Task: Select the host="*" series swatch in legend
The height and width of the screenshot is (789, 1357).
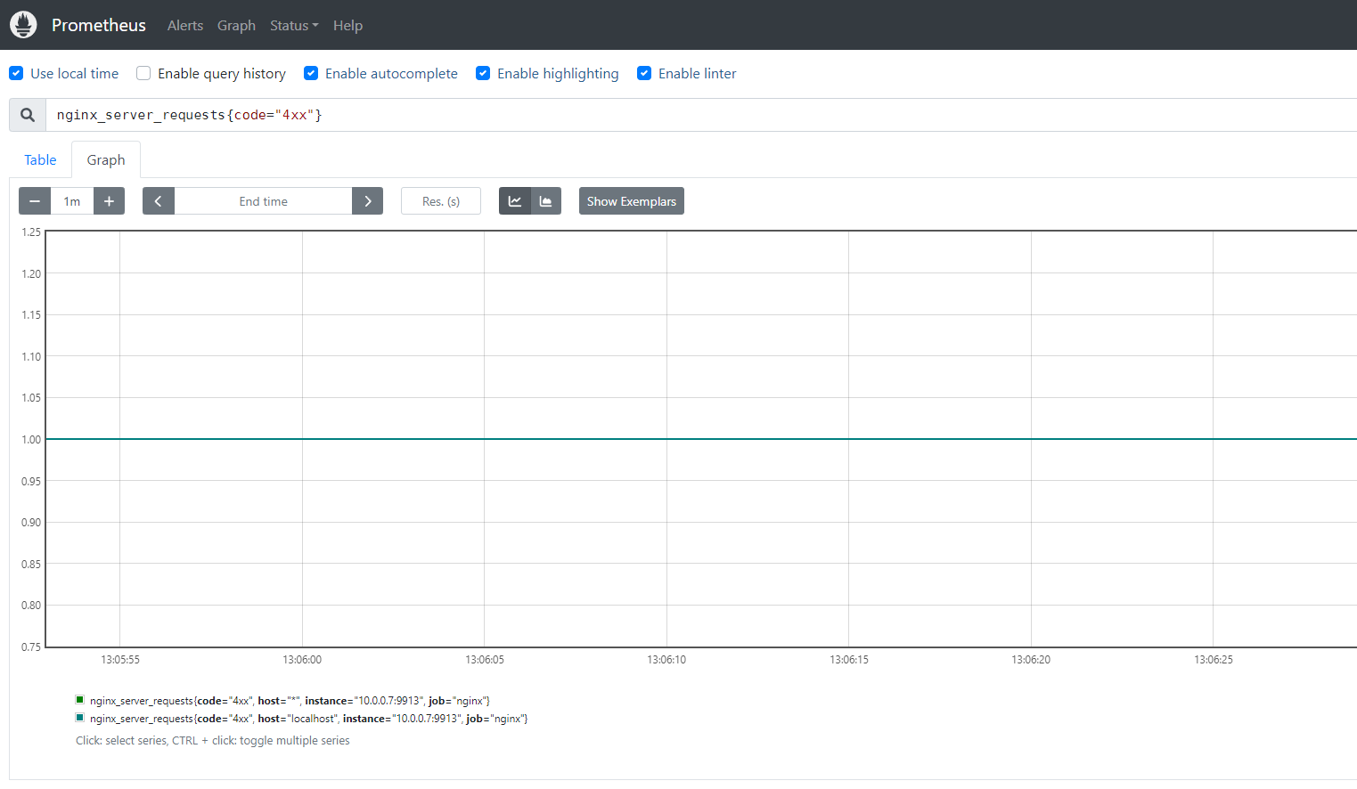Action: point(80,700)
